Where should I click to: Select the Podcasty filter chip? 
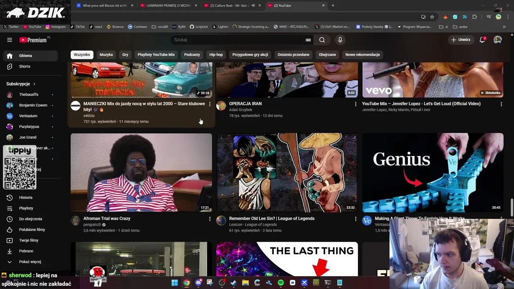(192, 55)
